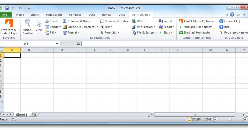Image resolution: width=248 pixels, height=130 pixels.
Task: Expand the Name Box dropdown
Action: click(57, 44)
